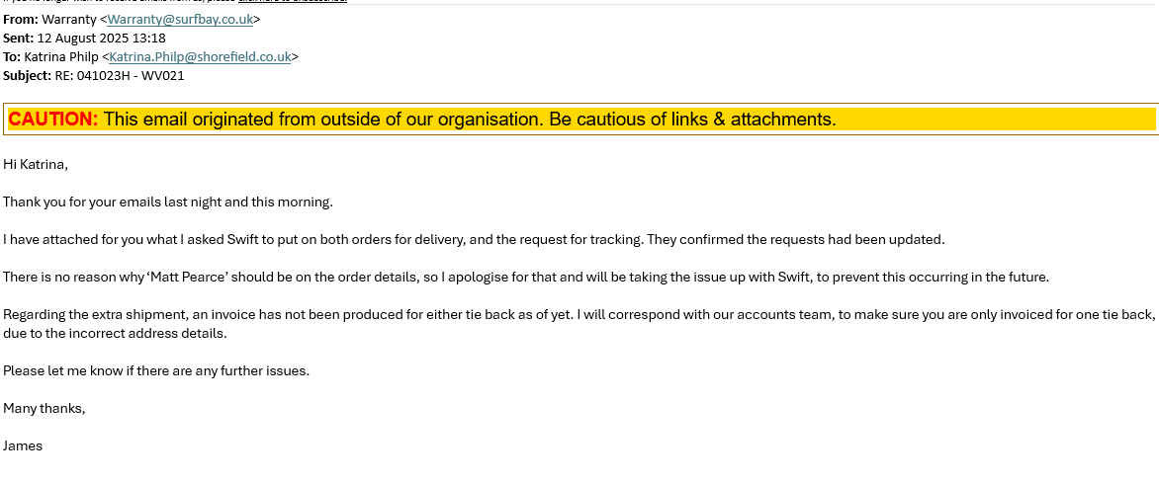Click the red CAUTION label in banner
Screen dimensions: 1159x483
click(53, 120)
